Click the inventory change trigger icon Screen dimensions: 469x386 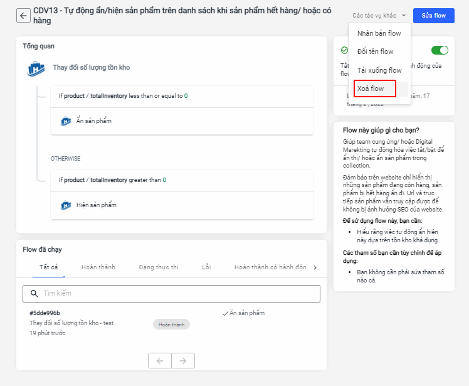[x=36, y=68]
